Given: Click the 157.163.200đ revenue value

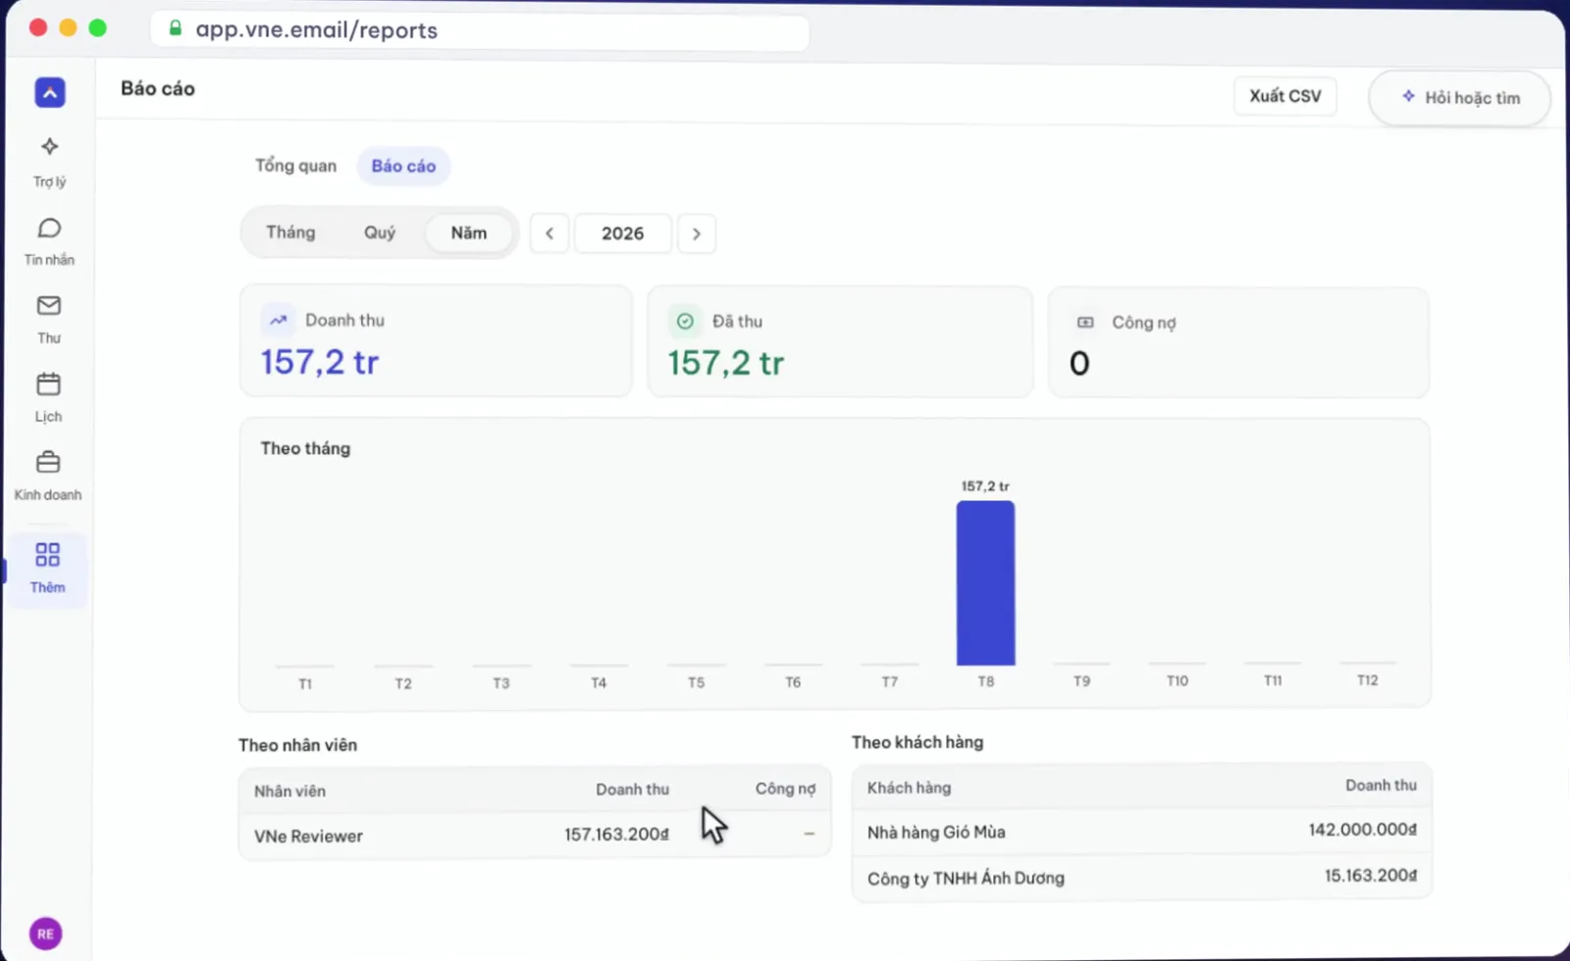Looking at the screenshot, I should pyautogui.click(x=616, y=835).
